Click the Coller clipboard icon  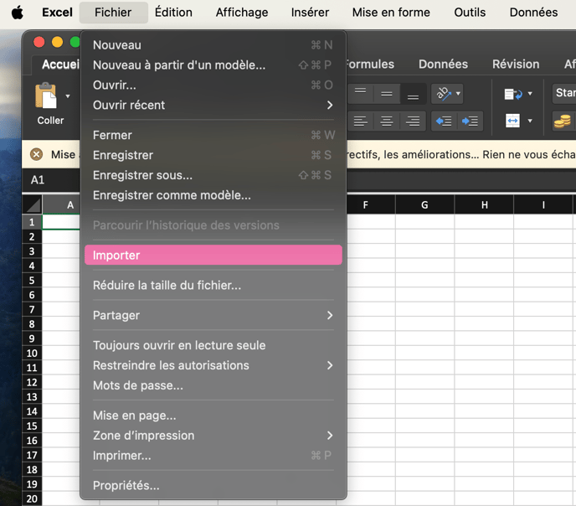coord(46,96)
